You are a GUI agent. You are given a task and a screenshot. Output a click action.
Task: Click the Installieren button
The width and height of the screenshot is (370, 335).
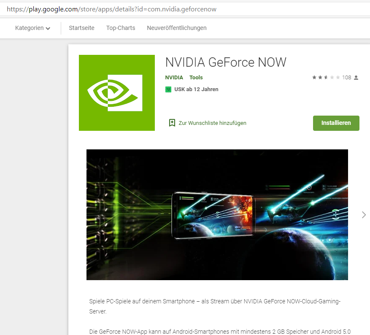pos(336,123)
